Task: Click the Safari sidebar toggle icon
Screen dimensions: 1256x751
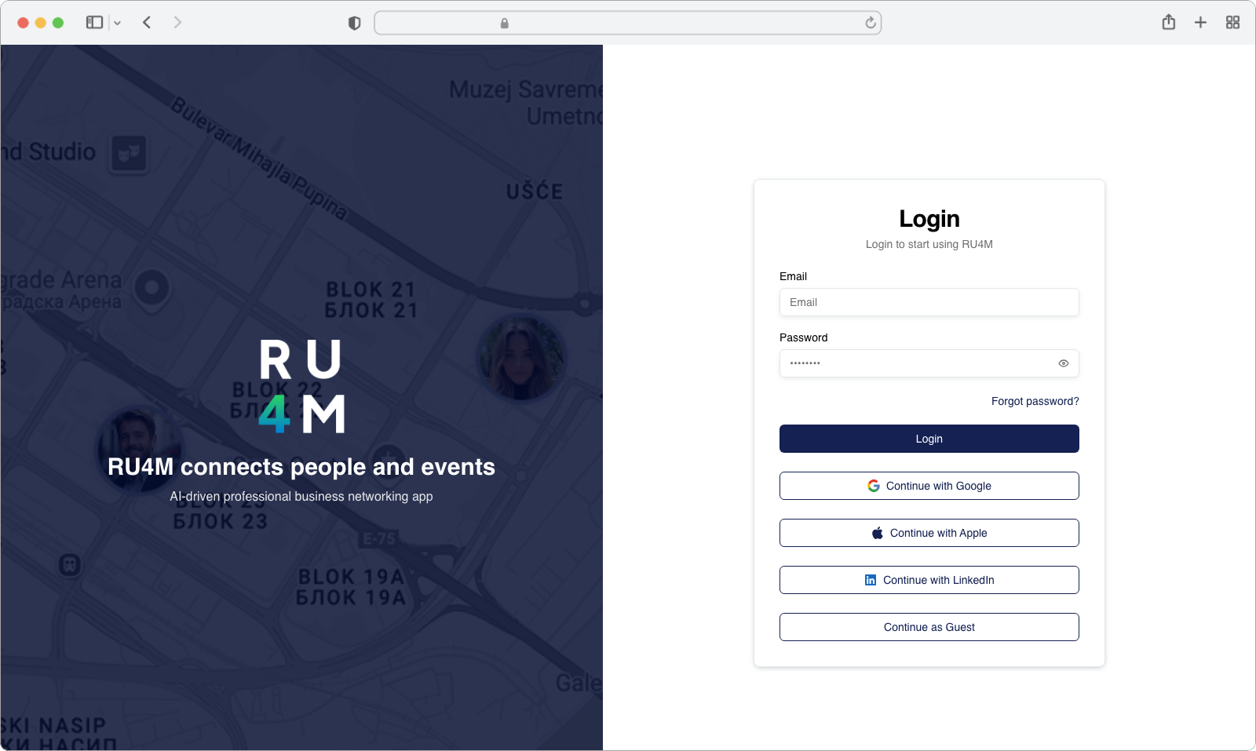Action: pyautogui.click(x=94, y=23)
